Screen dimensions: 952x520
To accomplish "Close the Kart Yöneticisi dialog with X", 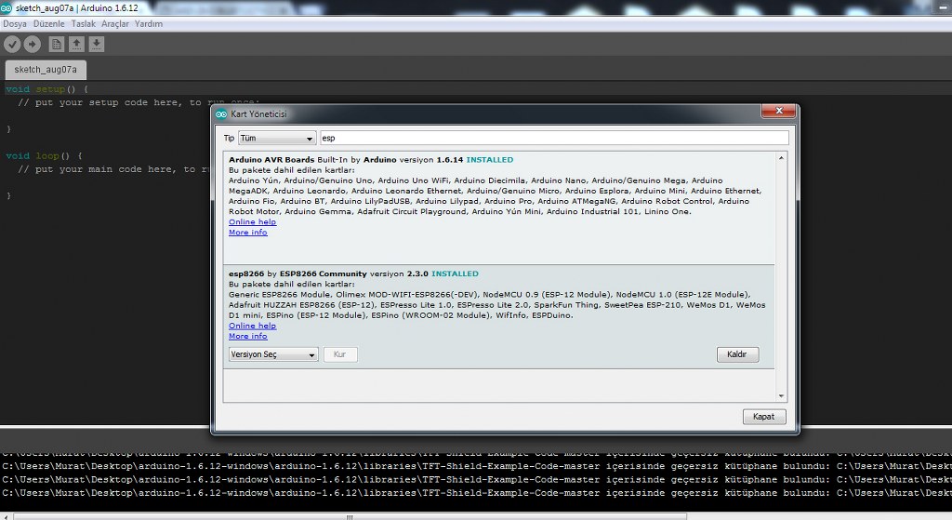I will coord(779,111).
